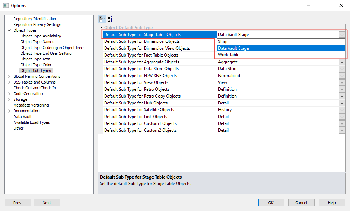The height and width of the screenshot is (212, 351).
Task: Click the Categorized view toolbar icon
Action: tap(102, 19)
